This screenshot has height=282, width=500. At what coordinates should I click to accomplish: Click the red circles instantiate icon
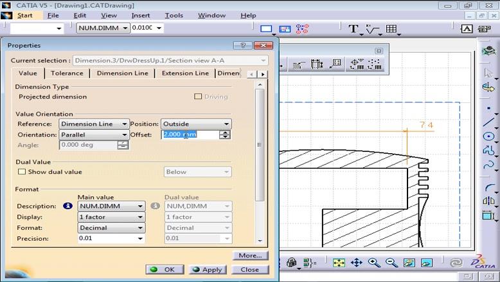click(x=302, y=29)
